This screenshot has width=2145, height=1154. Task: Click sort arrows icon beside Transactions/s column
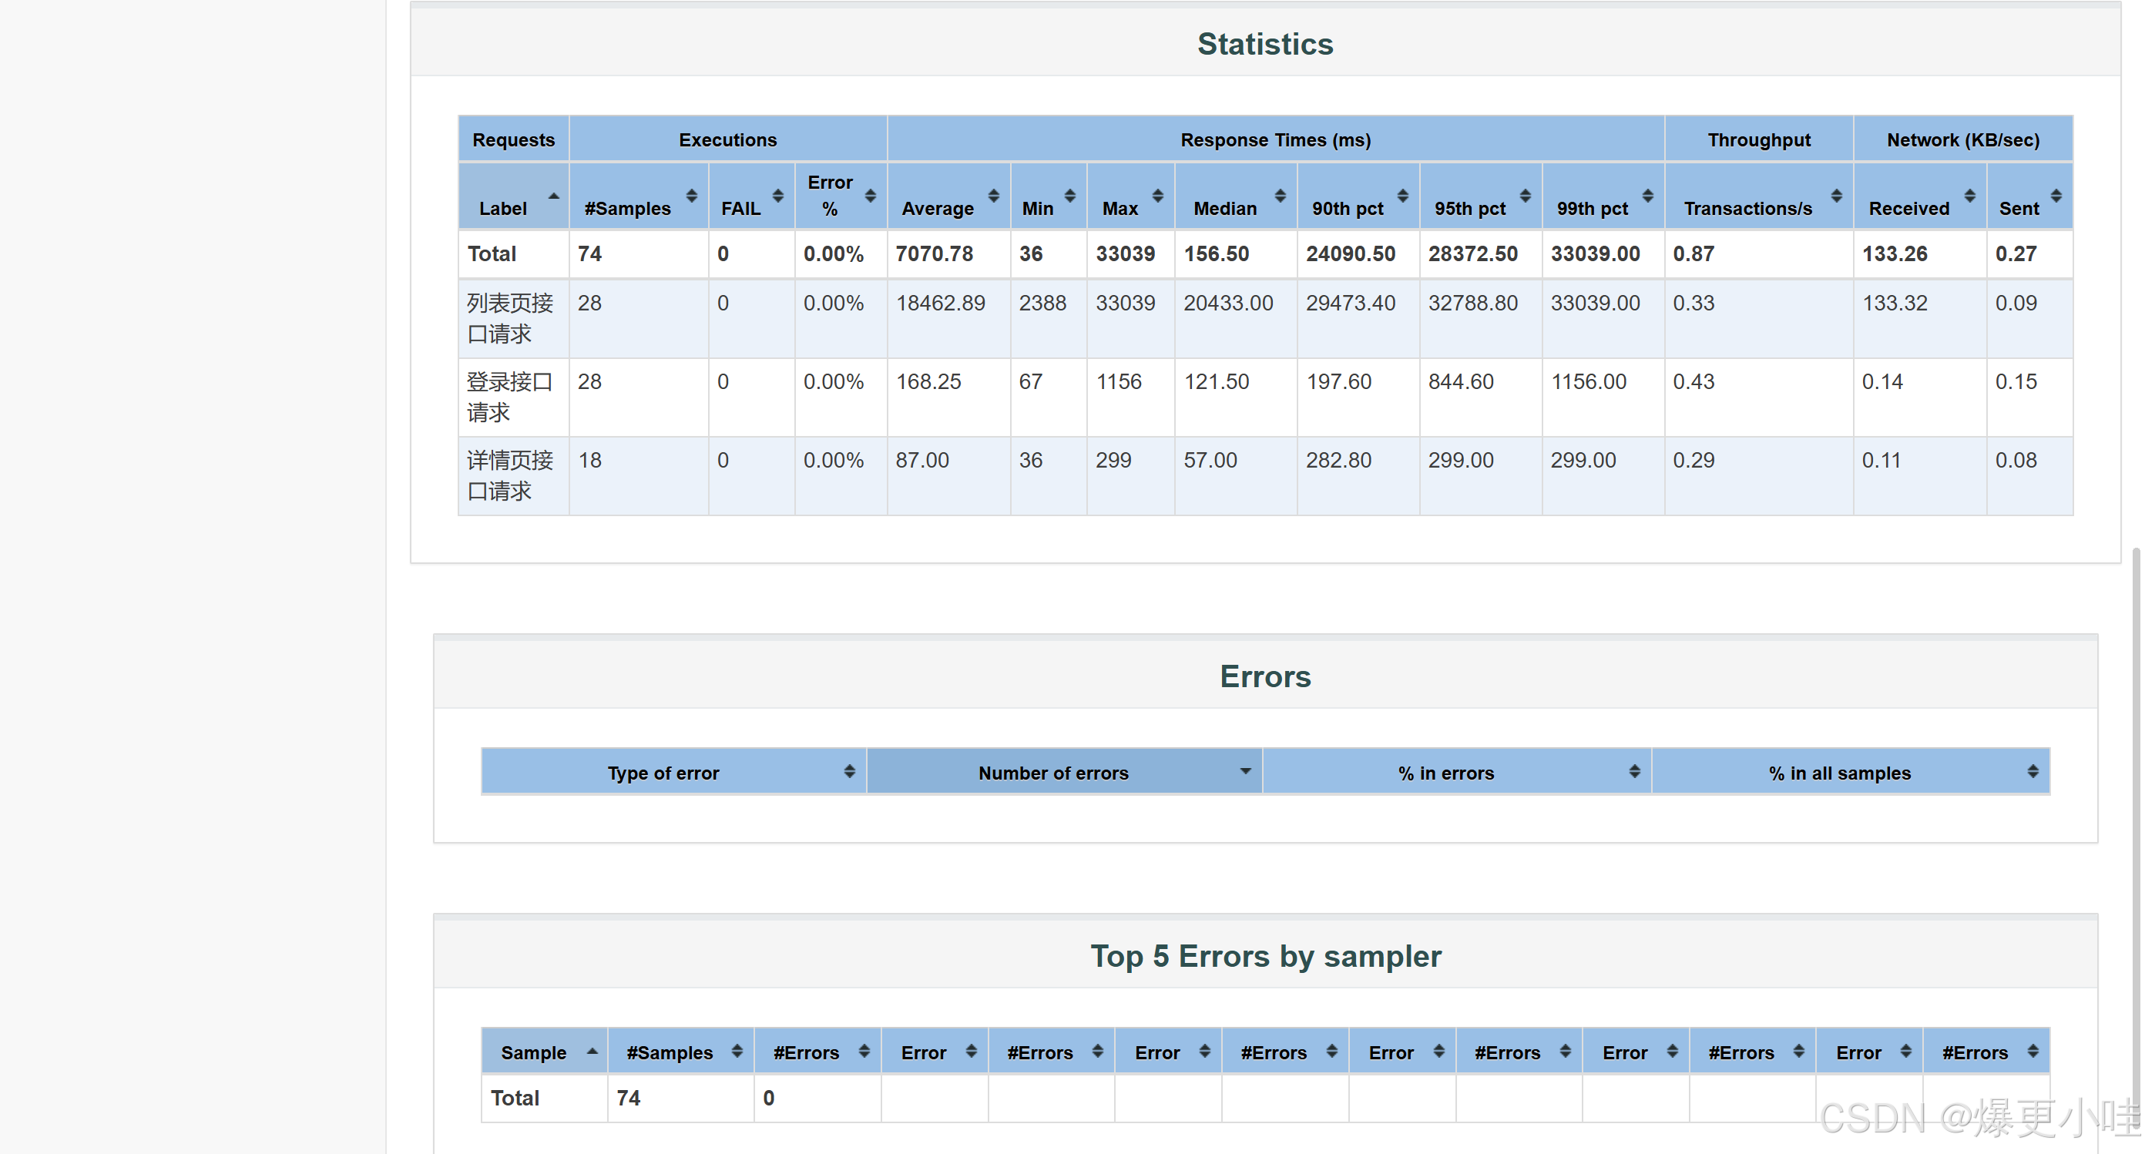point(1836,196)
